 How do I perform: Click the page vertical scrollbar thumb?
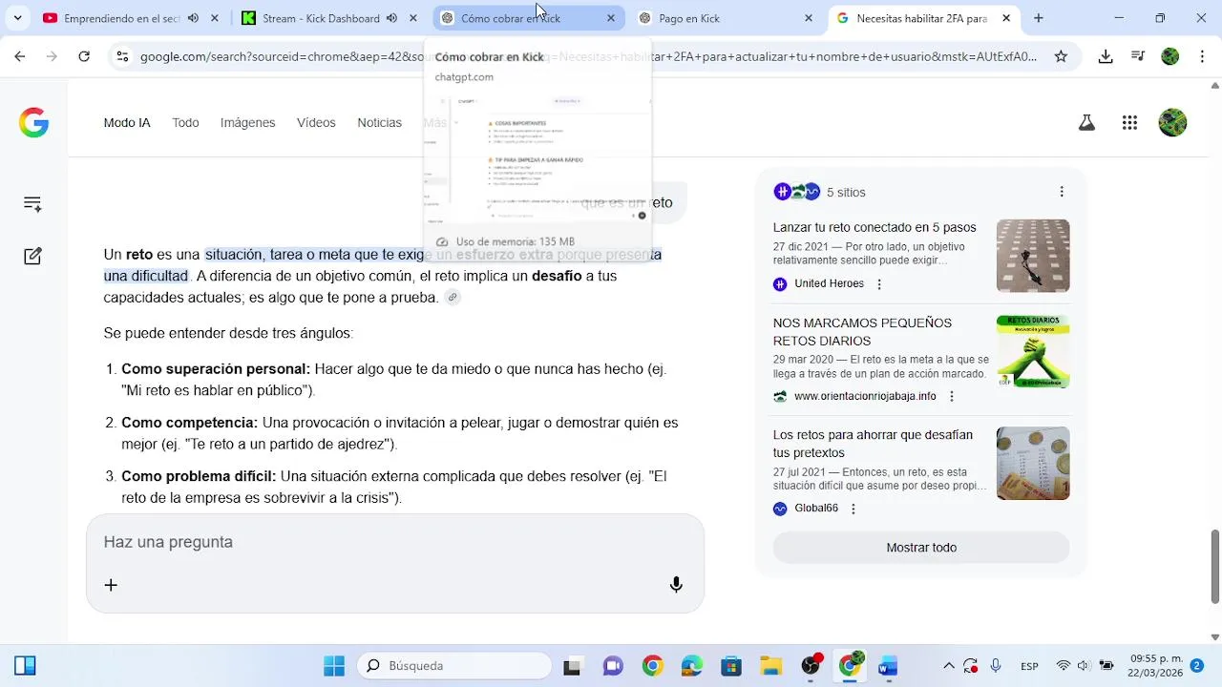1215,567
